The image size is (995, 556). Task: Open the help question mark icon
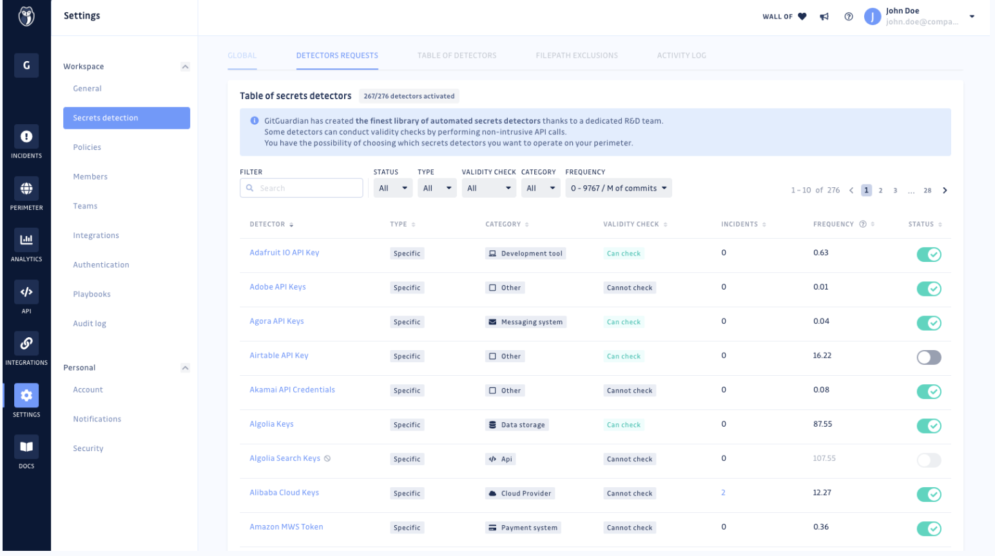(849, 17)
